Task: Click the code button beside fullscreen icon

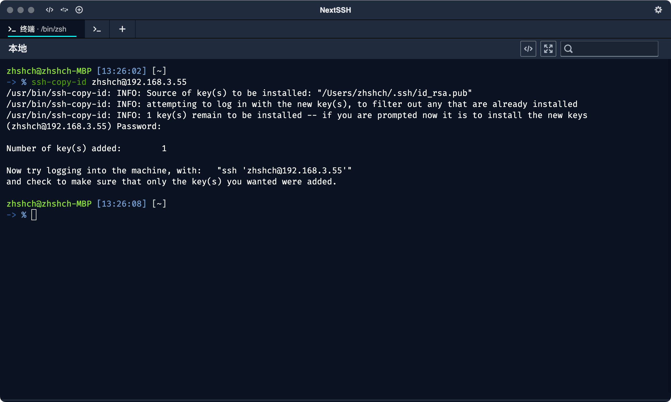Action: (528, 49)
